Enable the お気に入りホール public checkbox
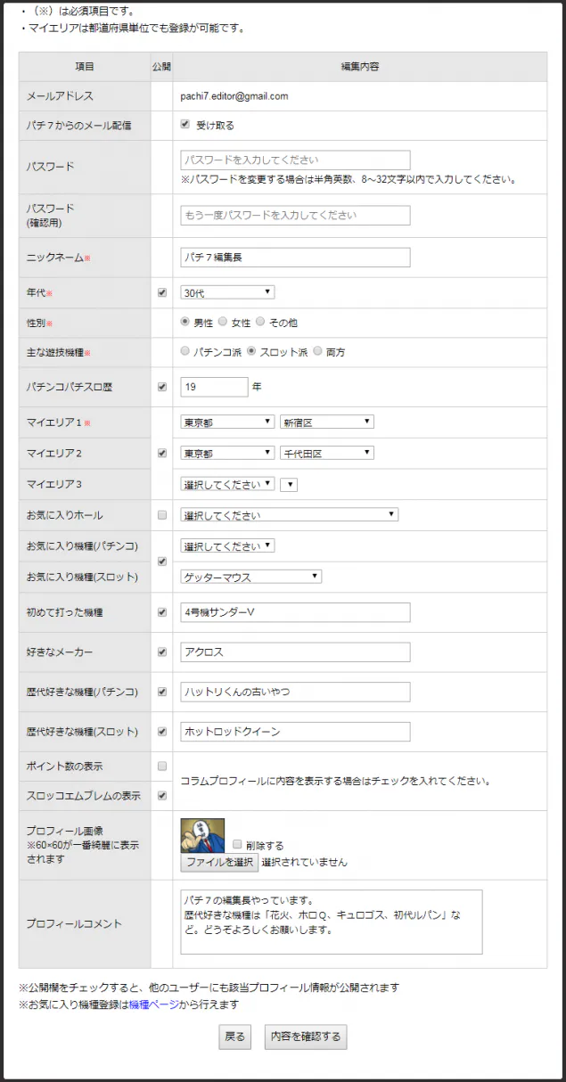 click(x=161, y=515)
